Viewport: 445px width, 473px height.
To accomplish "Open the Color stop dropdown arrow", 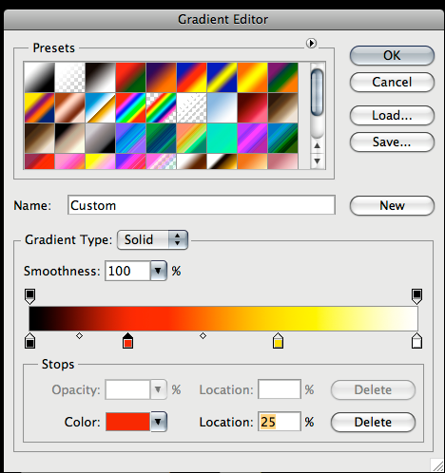I will click(x=158, y=422).
